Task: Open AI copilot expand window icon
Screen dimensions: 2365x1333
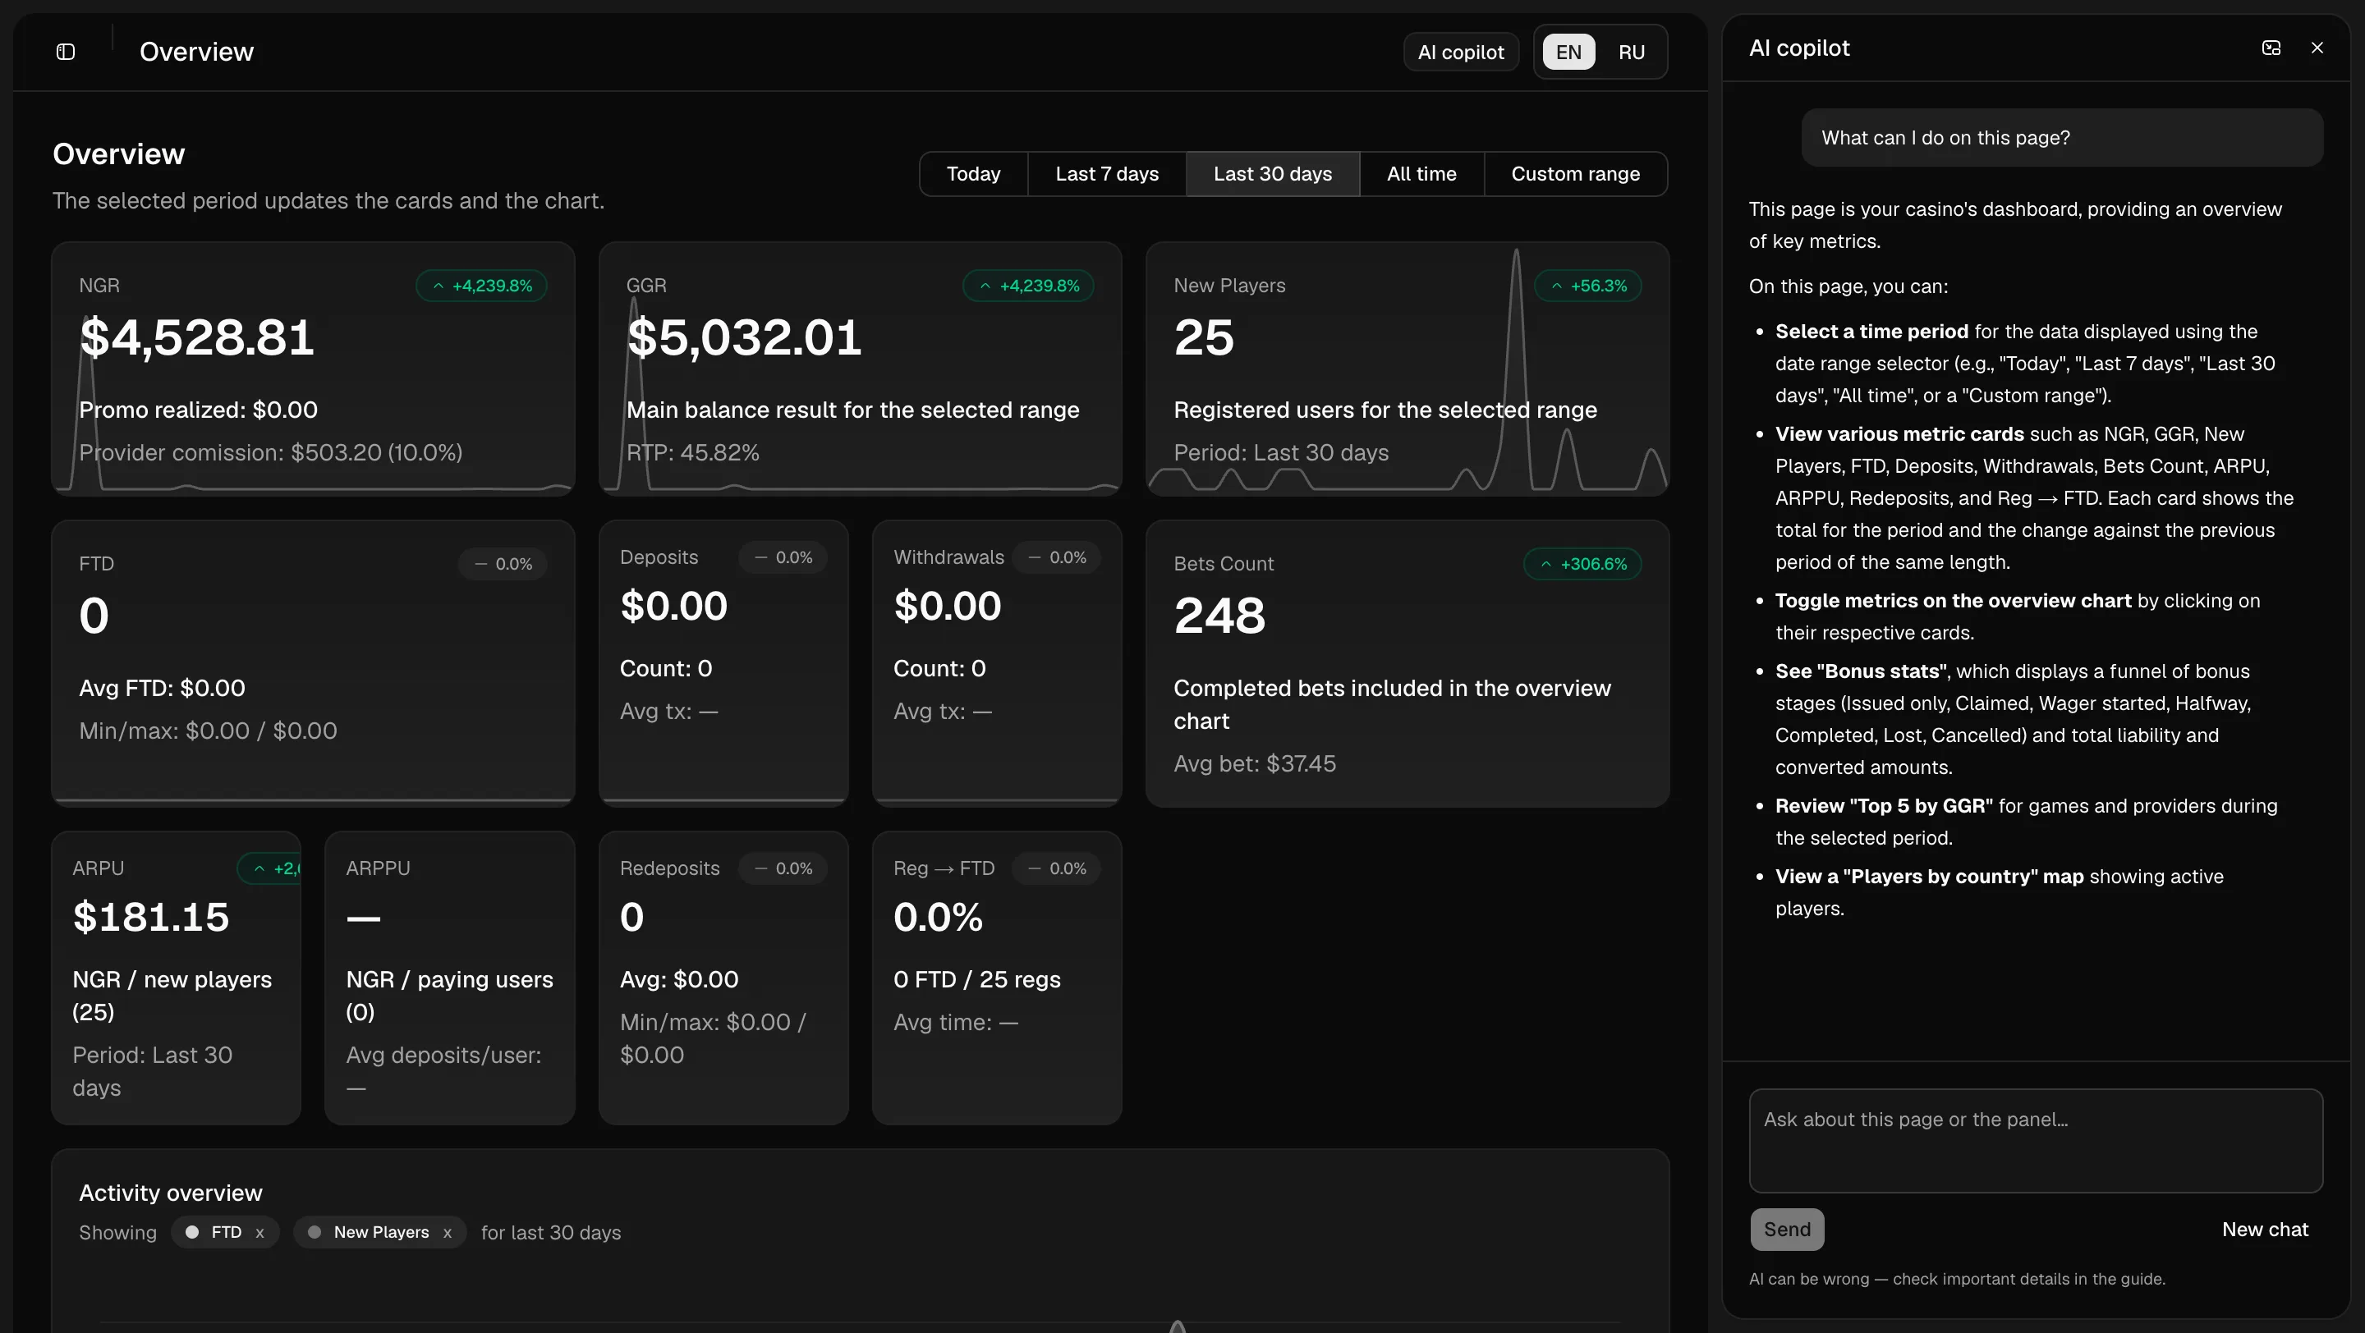Action: coord(2271,48)
